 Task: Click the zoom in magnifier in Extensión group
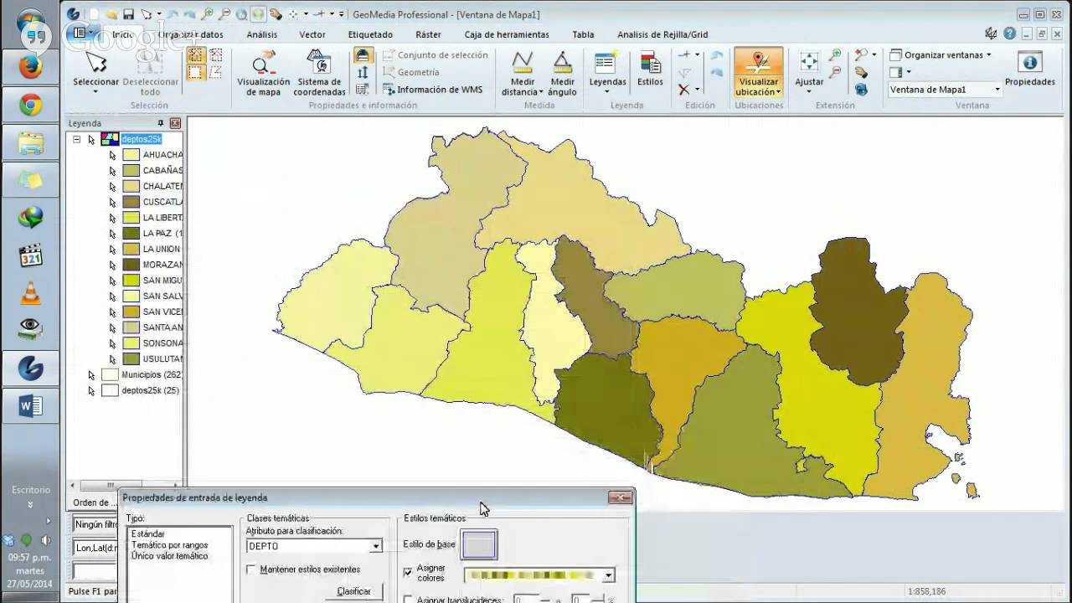835,55
